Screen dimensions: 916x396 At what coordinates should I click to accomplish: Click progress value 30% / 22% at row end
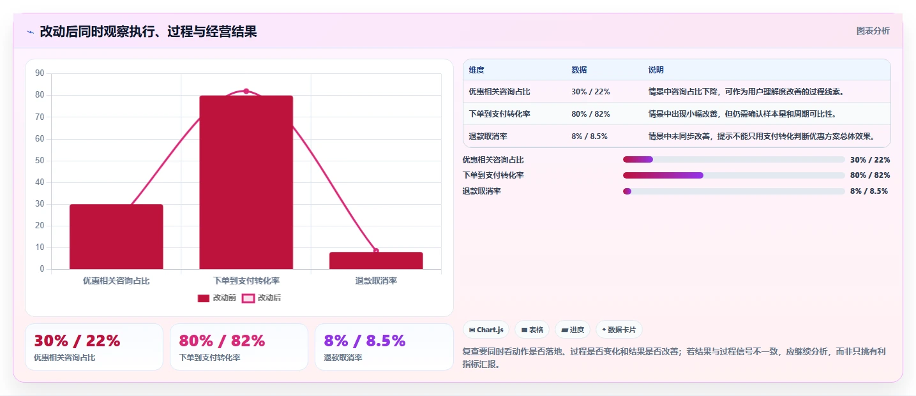870,159
